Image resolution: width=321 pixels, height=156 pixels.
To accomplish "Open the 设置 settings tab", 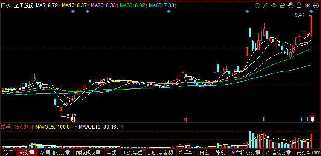I will pos(9,153).
